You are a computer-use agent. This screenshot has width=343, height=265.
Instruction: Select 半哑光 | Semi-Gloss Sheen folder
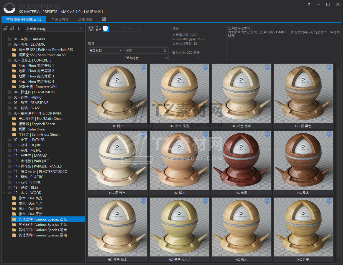pyautogui.click(x=39, y=135)
